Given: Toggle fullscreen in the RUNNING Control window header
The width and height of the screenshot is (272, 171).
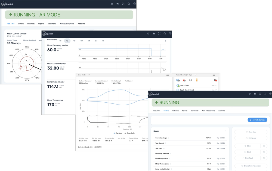Looking at the screenshot, I should [260, 94].
